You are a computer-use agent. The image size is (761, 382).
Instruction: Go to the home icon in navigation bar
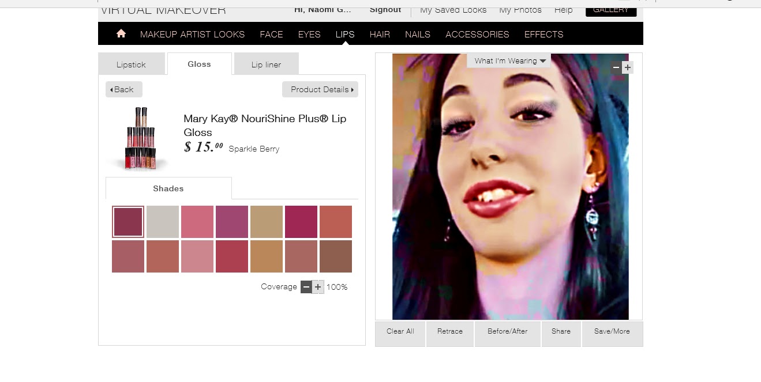click(x=121, y=34)
